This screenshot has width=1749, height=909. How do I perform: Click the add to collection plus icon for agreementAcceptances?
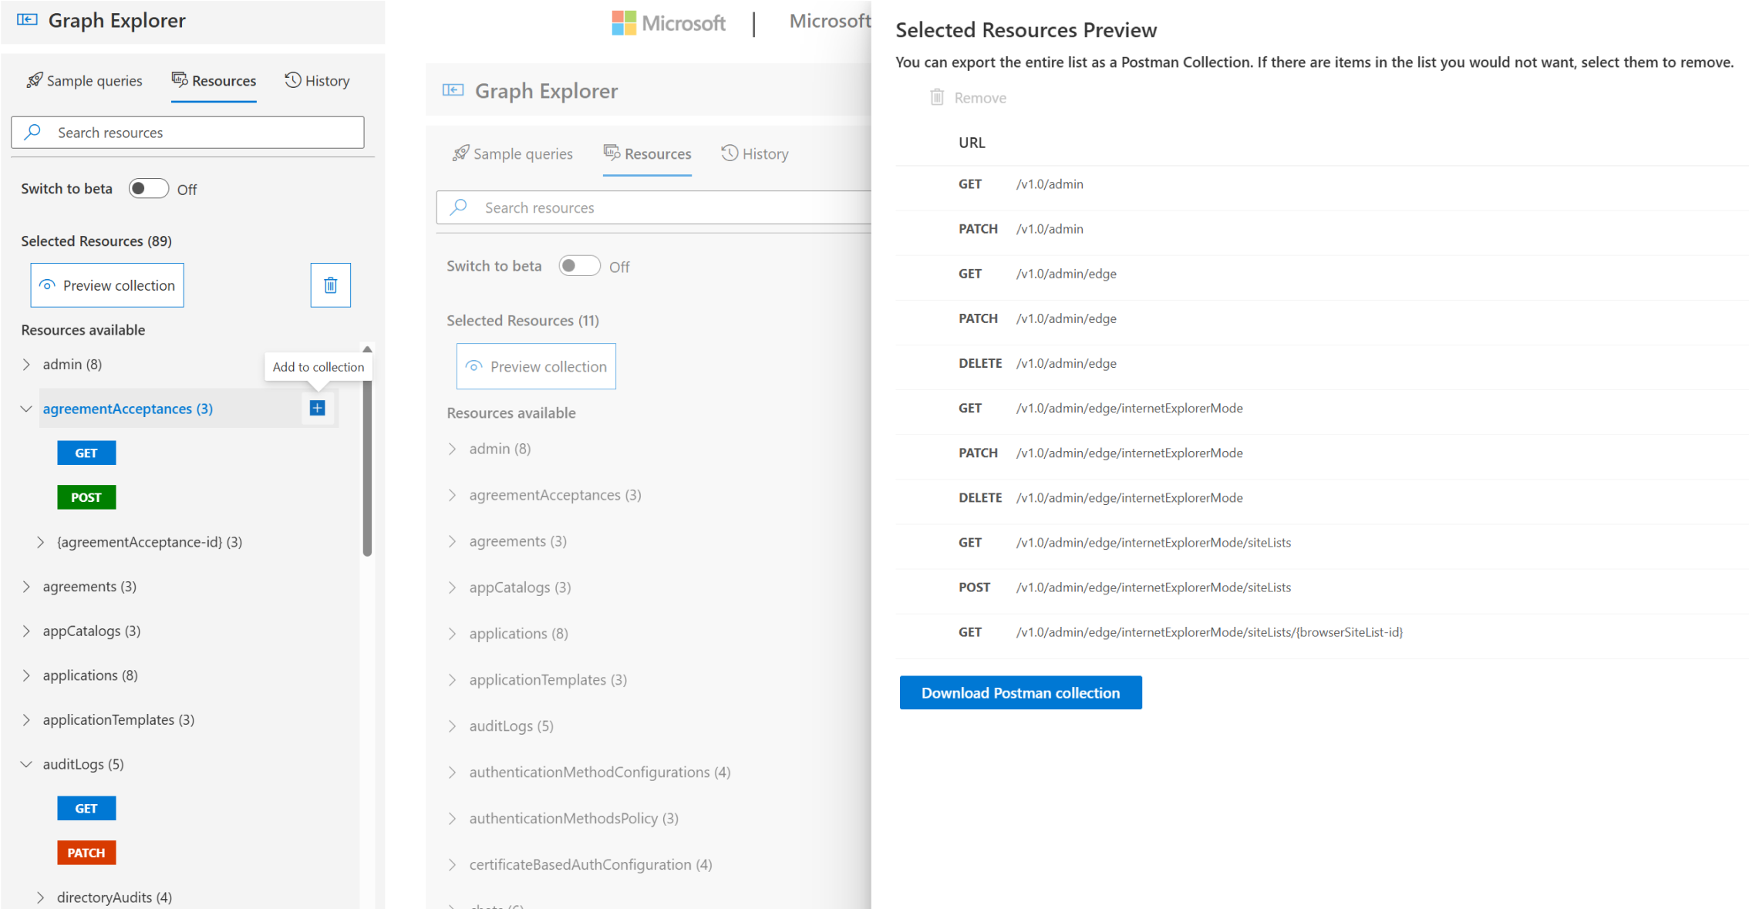pos(318,409)
